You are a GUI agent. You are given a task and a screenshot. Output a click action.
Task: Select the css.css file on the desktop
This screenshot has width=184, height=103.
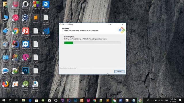tap(36, 19)
